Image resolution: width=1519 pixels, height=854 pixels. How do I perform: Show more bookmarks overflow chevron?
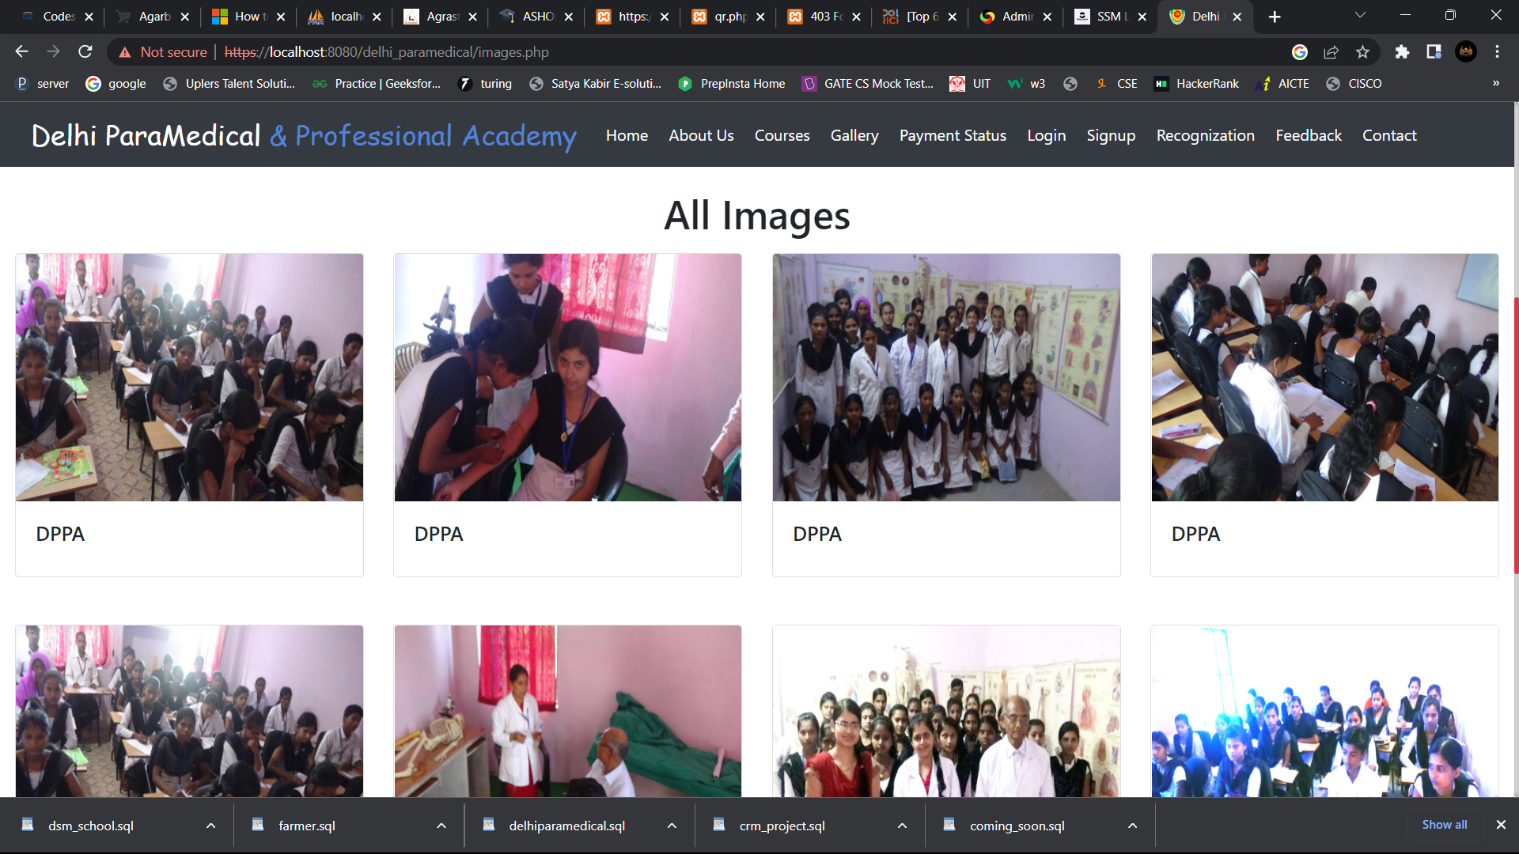[1495, 83]
